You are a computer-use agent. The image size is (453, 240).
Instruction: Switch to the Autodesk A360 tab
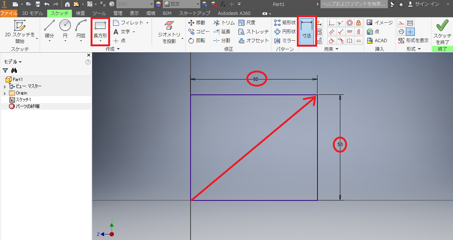coord(235,13)
